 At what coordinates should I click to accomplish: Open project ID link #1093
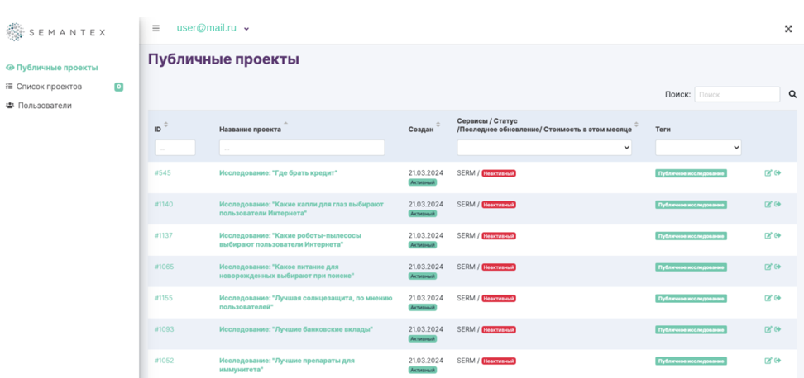pyautogui.click(x=165, y=329)
